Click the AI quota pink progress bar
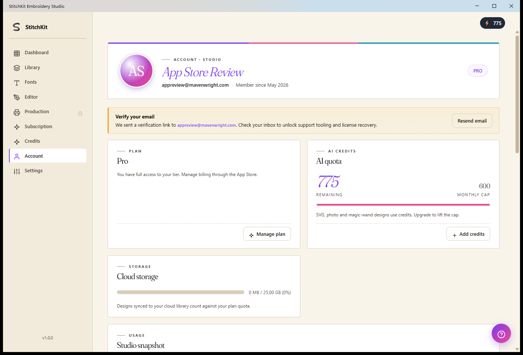The height and width of the screenshot is (355, 523). coord(403,205)
